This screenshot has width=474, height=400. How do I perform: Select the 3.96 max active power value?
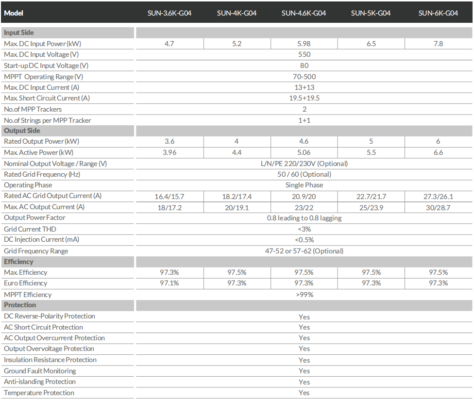[169, 152]
